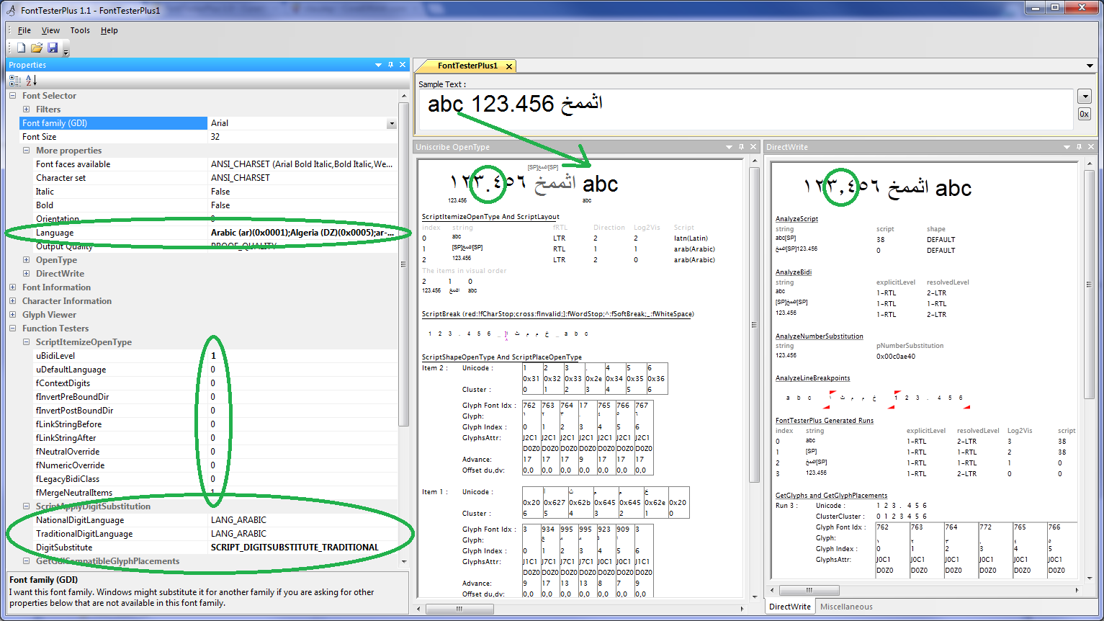Close the Uniscribe OpenType panel

(x=753, y=147)
